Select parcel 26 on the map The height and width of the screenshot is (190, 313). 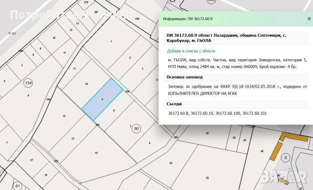tap(245, 140)
